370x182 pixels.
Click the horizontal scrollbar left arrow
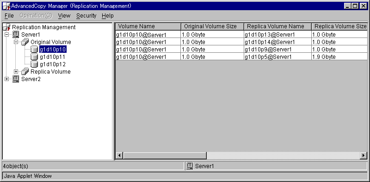(119, 156)
